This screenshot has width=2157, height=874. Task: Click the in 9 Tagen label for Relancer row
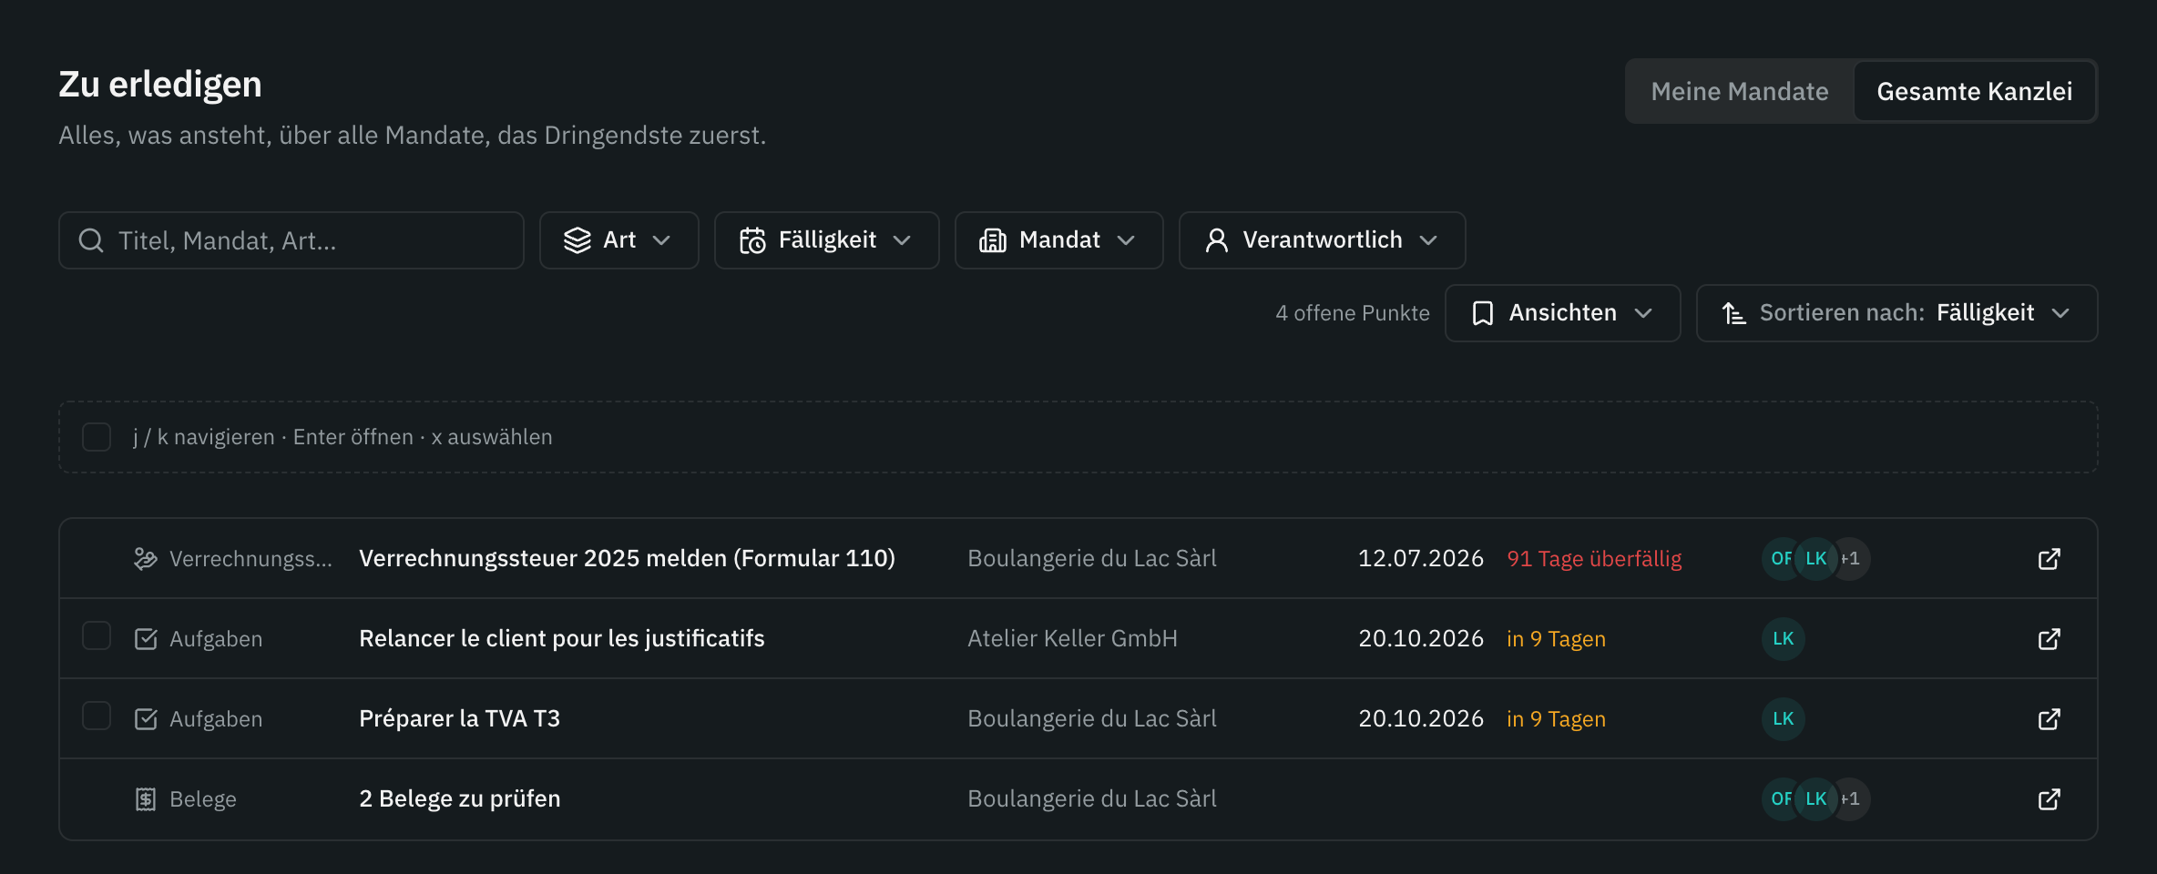(x=1556, y=639)
